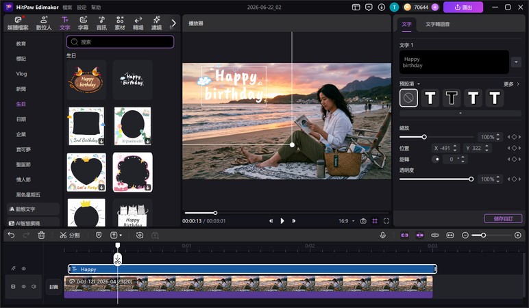Image resolution: width=529 pixels, height=308 pixels.
Task: Click the Split scissors tool
Action: point(69,235)
